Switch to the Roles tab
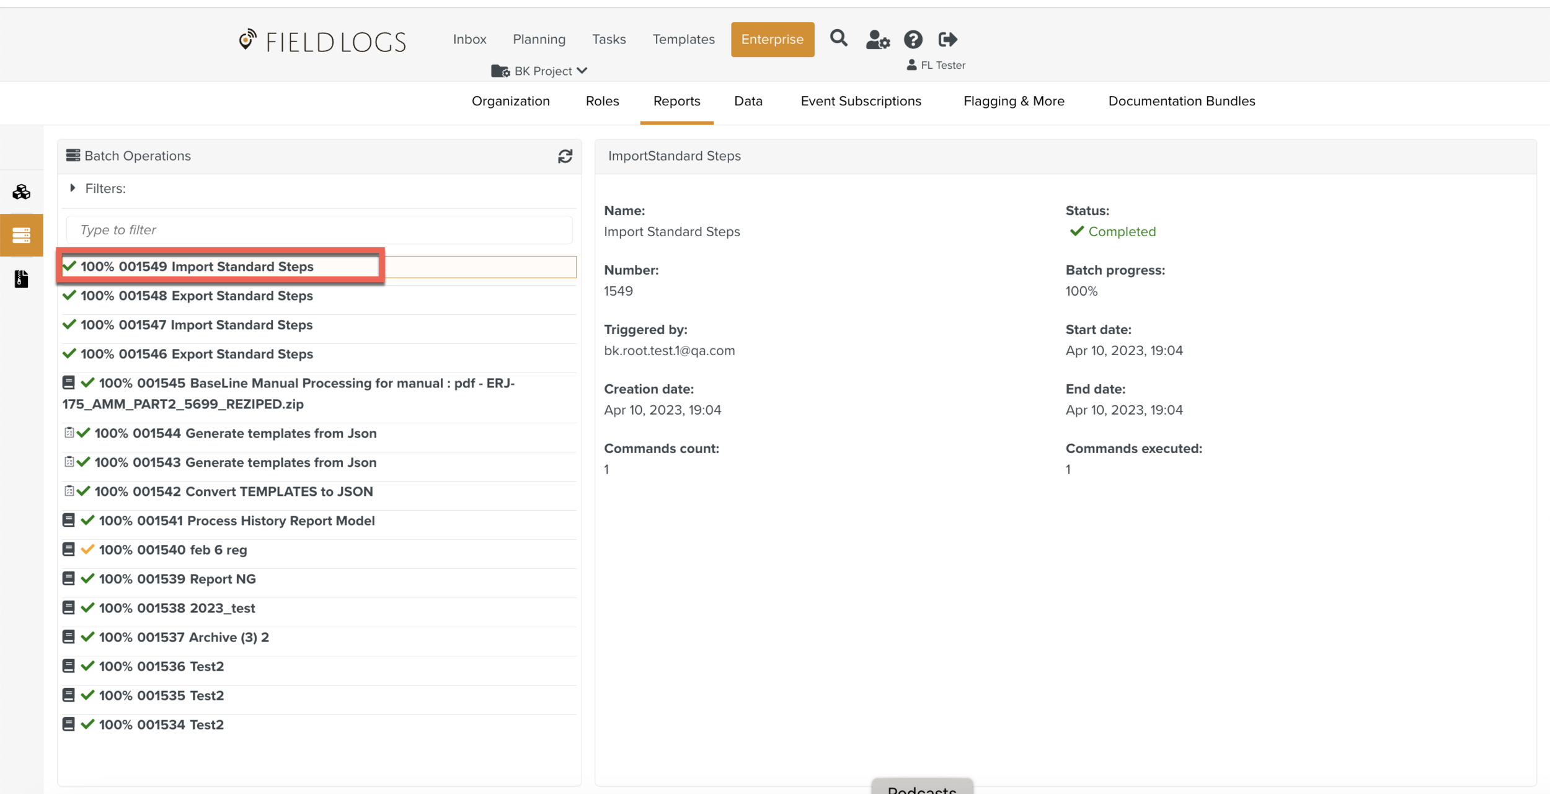The width and height of the screenshot is (1550, 794). 602,101
